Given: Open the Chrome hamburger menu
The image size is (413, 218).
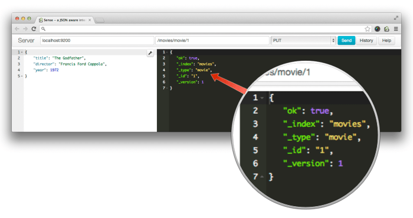Looking at the screenshot, I should pyautogui.click(x=396, y=29).
